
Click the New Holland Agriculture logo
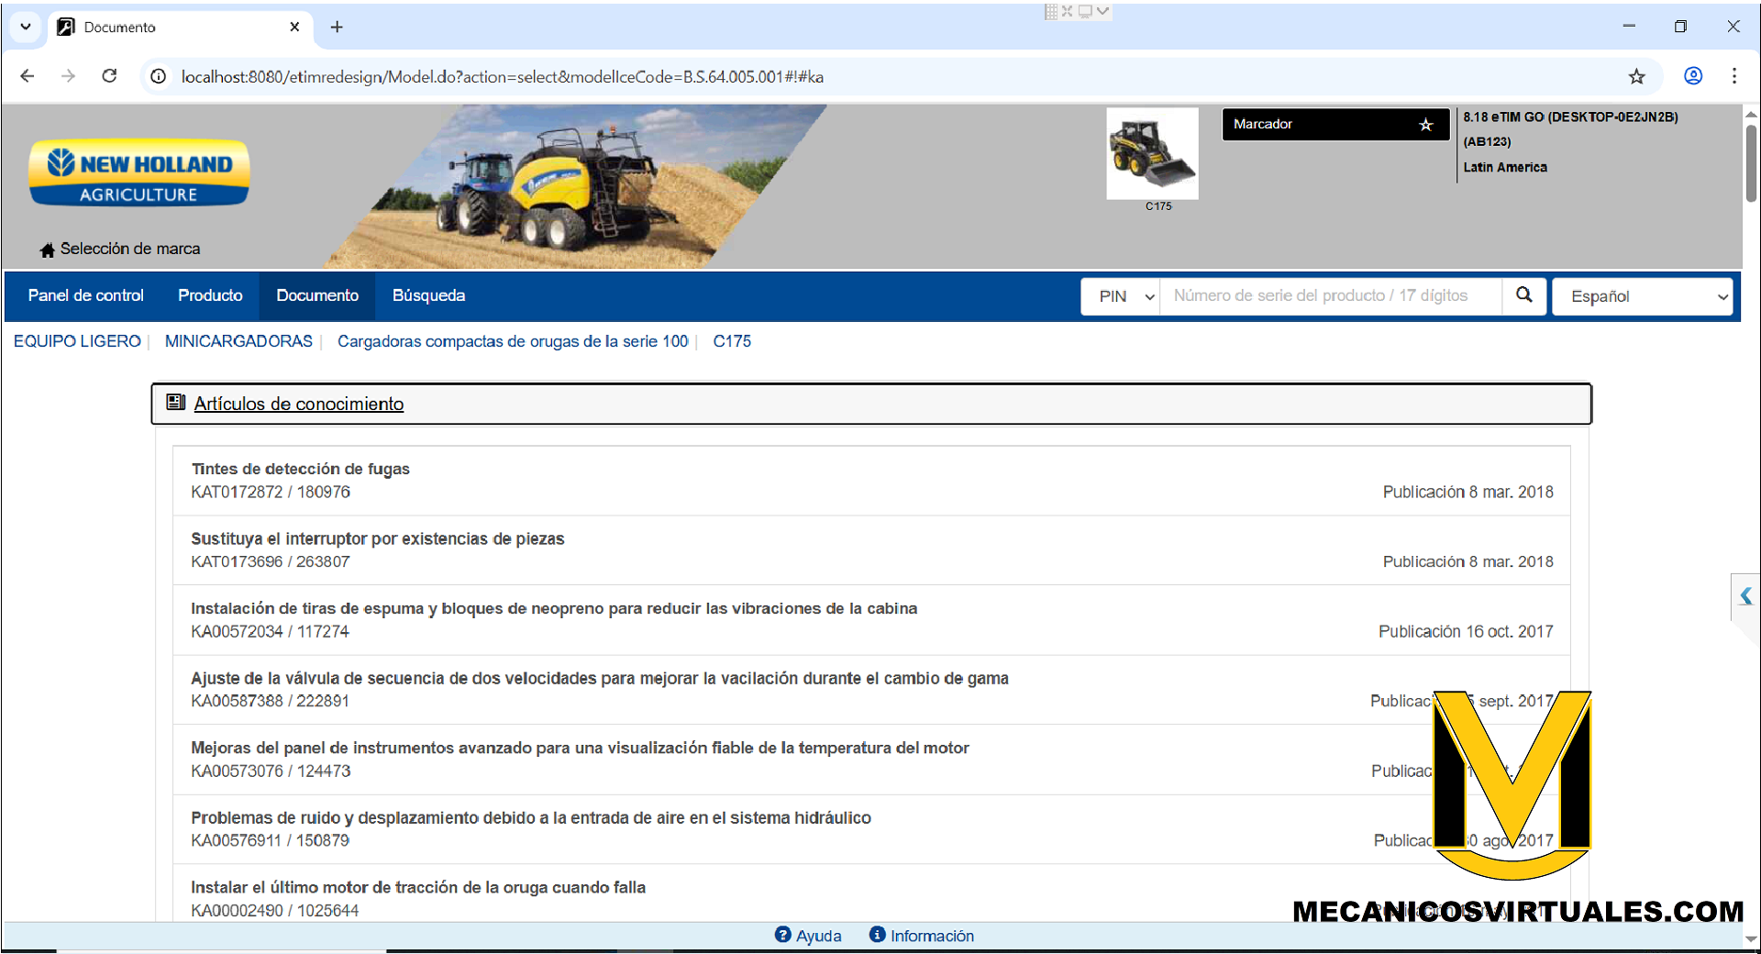(139, 172)
